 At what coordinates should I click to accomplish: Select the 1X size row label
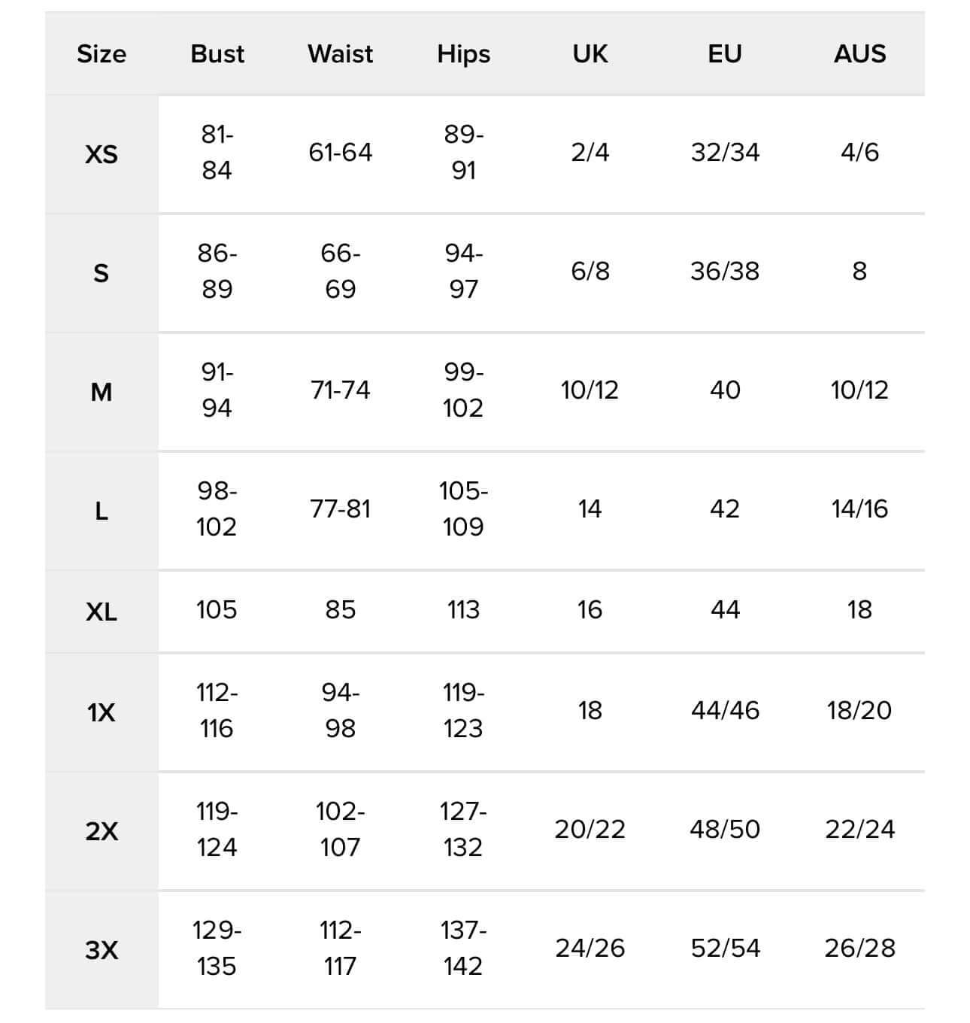102,712
